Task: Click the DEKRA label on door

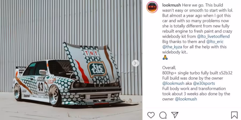Action: click(41, 79)
